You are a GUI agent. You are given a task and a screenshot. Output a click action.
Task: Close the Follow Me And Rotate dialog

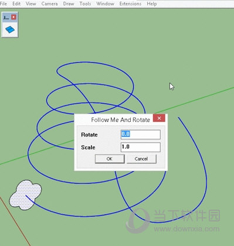[x=159, y=118]
